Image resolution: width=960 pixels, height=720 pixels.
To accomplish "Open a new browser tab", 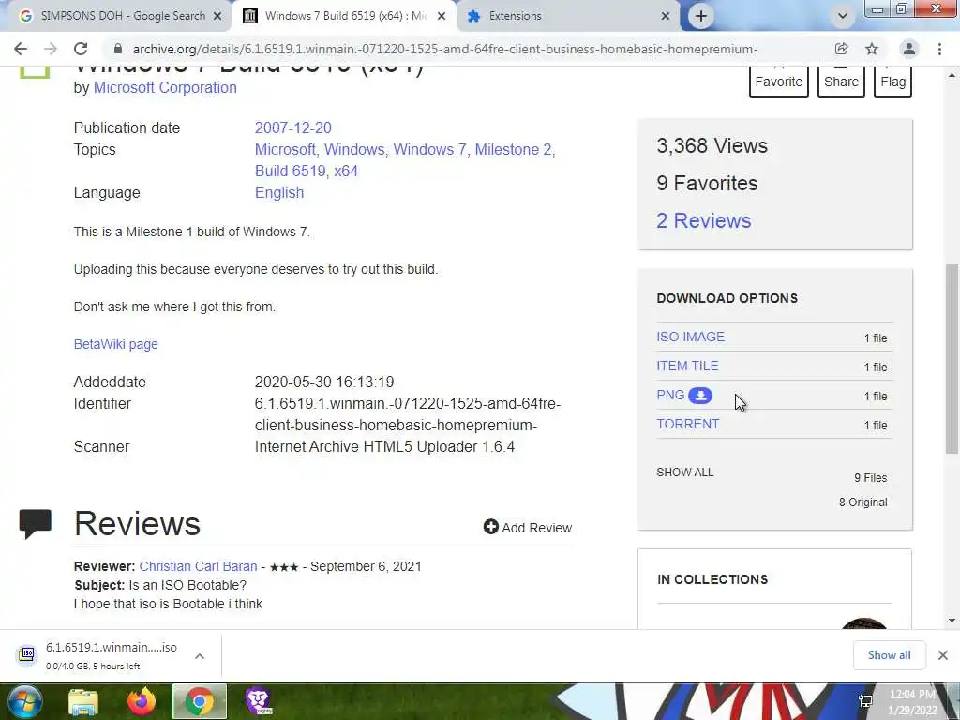I will 701,16.
